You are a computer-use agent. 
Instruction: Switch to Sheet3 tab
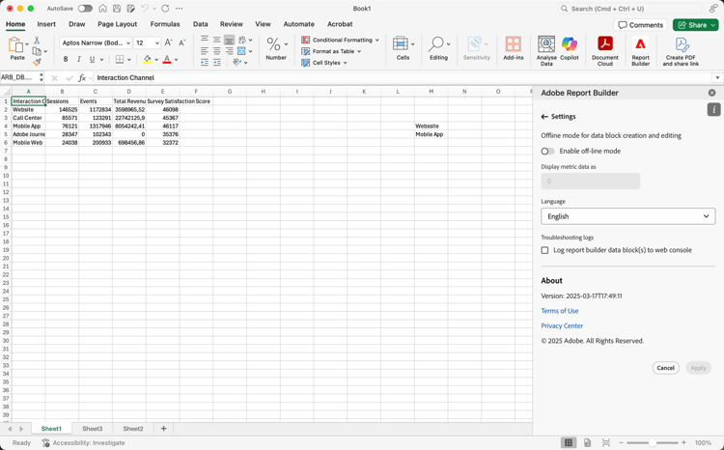93,429
